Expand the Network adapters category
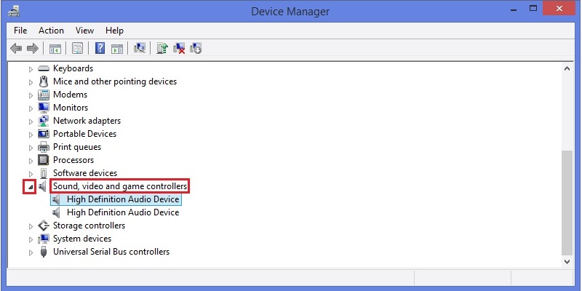 pyautogui.click(x=31, y=121)
